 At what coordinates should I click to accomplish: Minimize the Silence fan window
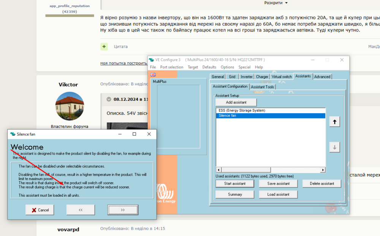pos(120,134)
